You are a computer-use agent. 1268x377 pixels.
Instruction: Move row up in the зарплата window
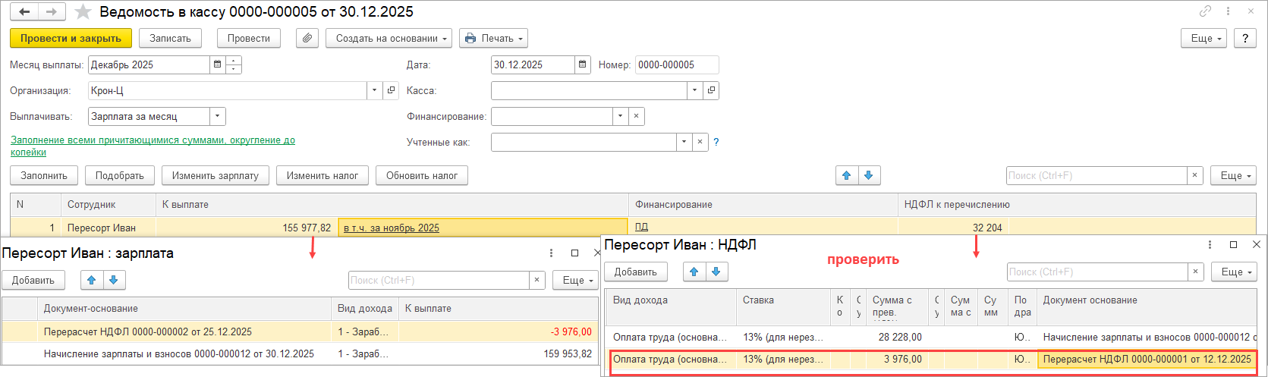(x=92, y=280)
